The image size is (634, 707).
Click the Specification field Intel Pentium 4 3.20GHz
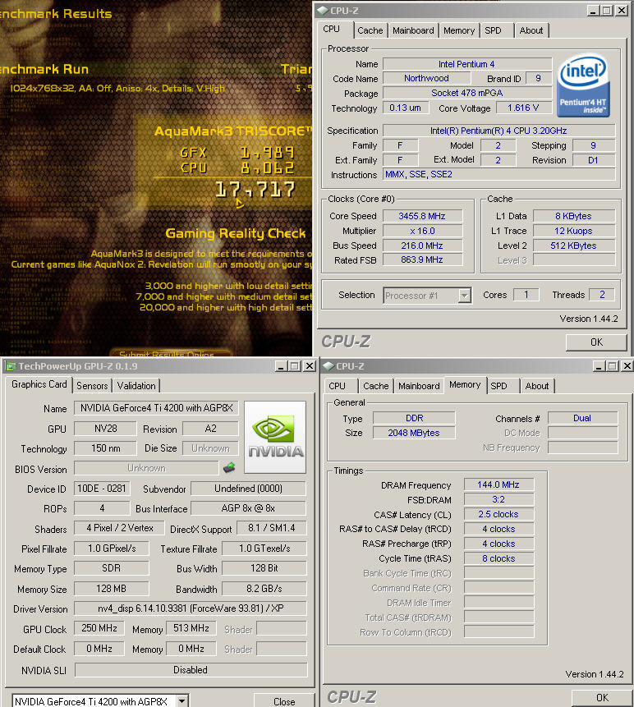pos(498,131)
